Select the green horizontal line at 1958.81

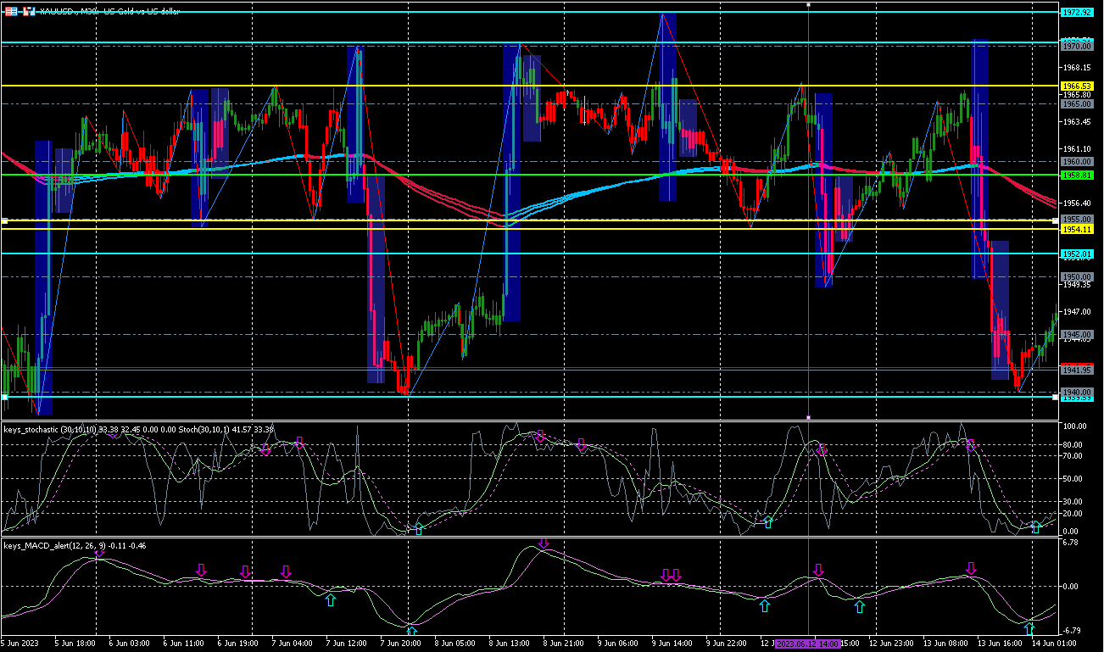tap(530, 175)
